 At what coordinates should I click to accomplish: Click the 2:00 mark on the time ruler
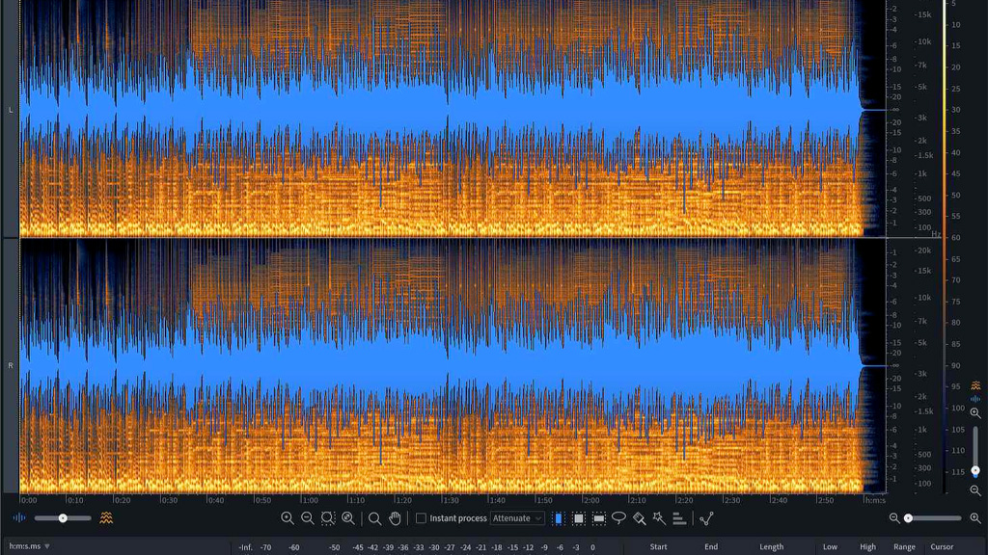tap(591, 500)
